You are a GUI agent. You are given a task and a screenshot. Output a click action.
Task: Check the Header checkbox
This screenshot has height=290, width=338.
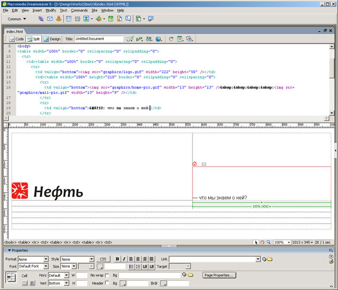click(x=107, y=284)
